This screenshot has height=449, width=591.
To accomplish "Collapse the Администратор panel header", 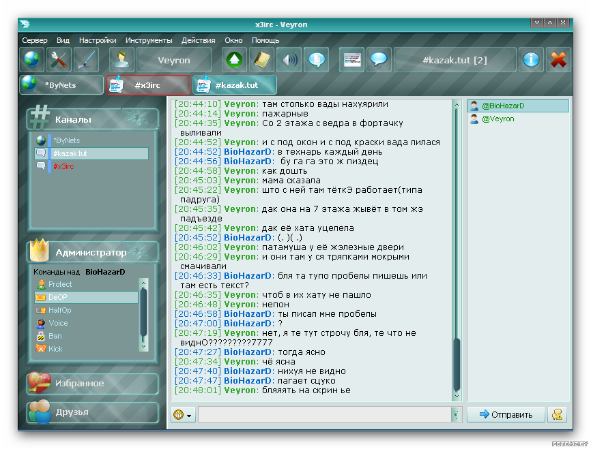I will tap(93, 252).
